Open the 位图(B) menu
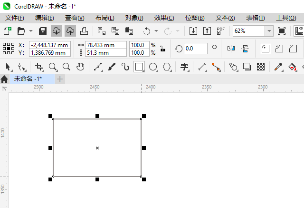This screenshot has height=208, width=304. 195,18
